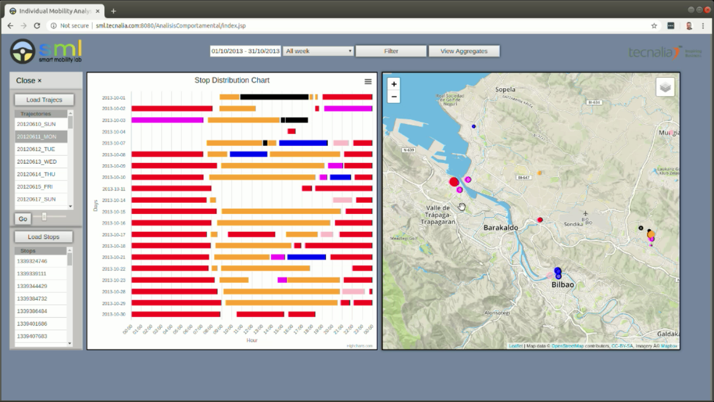The height and width of the screenshot is (402, 714).
Task: Select stop 1339384732
Action: click(41, 299)
